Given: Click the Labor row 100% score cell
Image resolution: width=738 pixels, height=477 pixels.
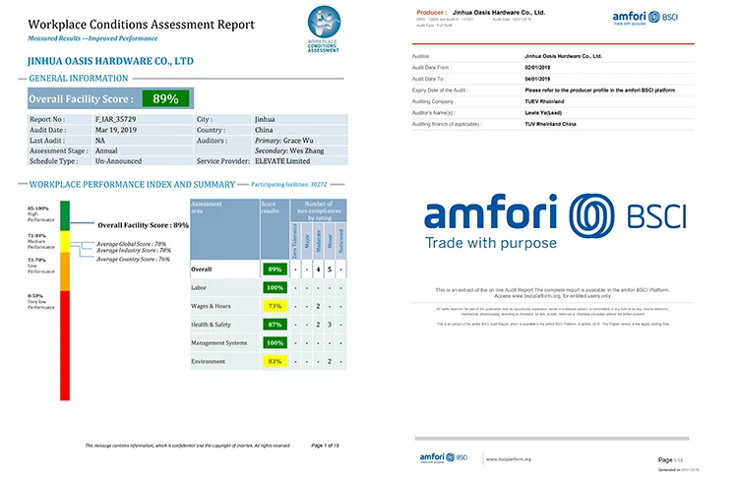Looking at the screenshot, I should coord(275,287).
